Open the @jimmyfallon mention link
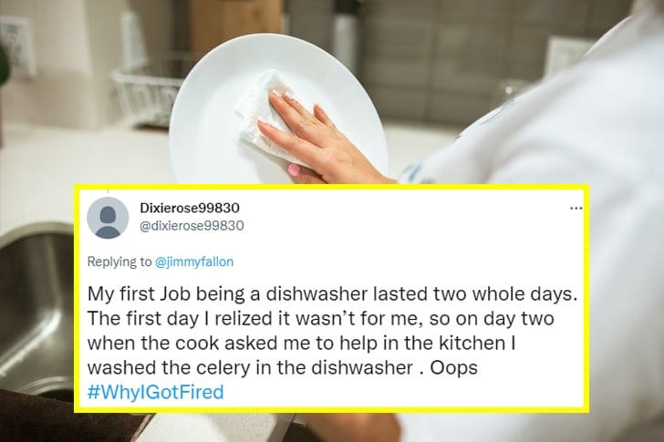 pyautogui.click(x=194, y=262)
